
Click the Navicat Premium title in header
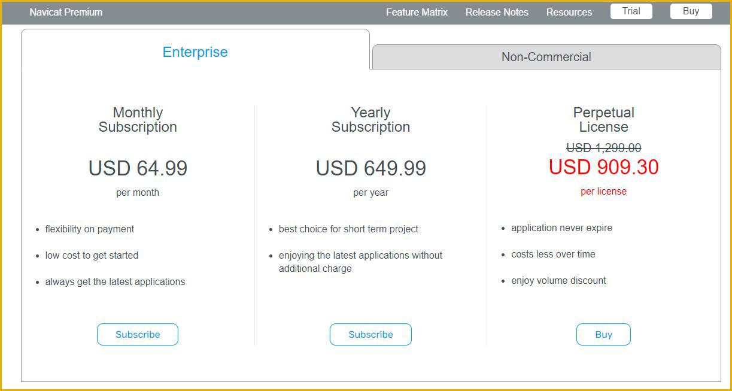(66, 12)
